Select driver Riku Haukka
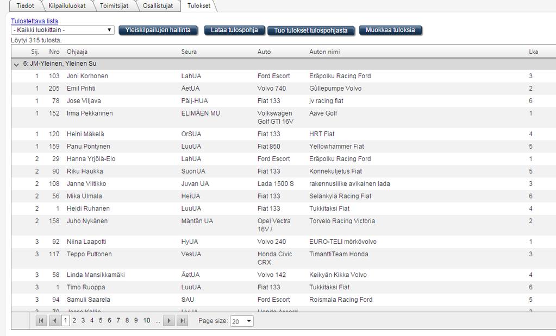Viewport: 556px width, 336px height. pos(85,171)
